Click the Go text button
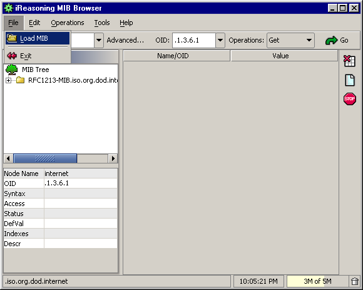363x290 pixels. (344, 40)
